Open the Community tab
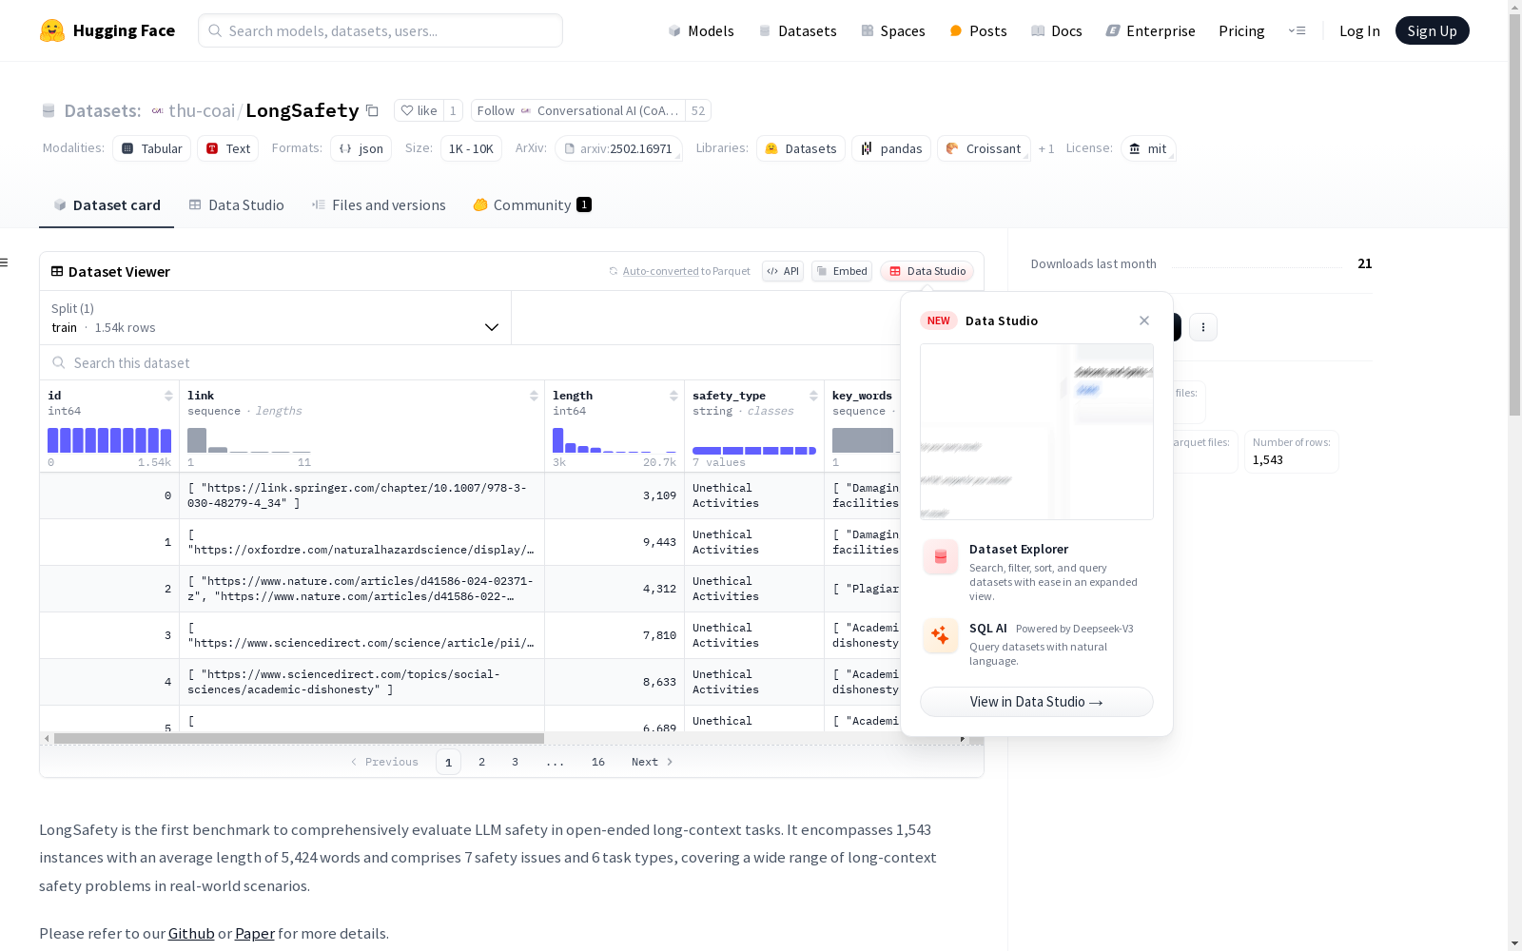 [533, 205]
